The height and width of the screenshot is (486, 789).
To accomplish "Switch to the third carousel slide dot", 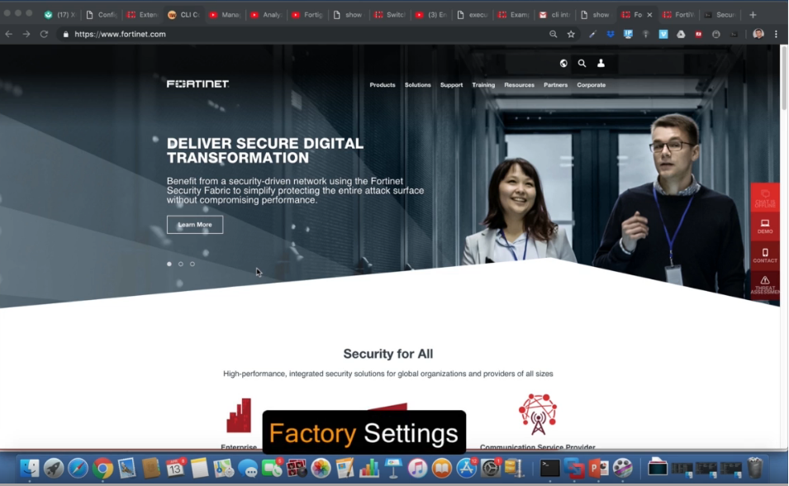I will 192,264.
